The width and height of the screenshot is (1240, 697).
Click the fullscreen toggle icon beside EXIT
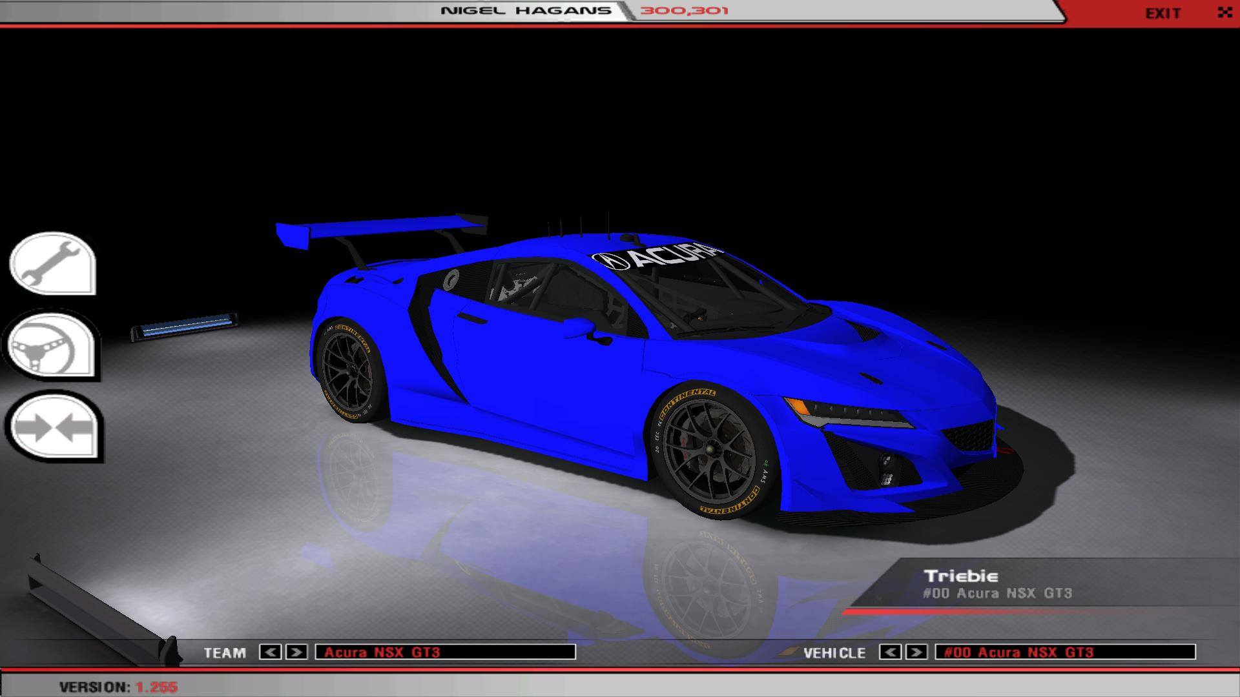(x=1224, y=12)
